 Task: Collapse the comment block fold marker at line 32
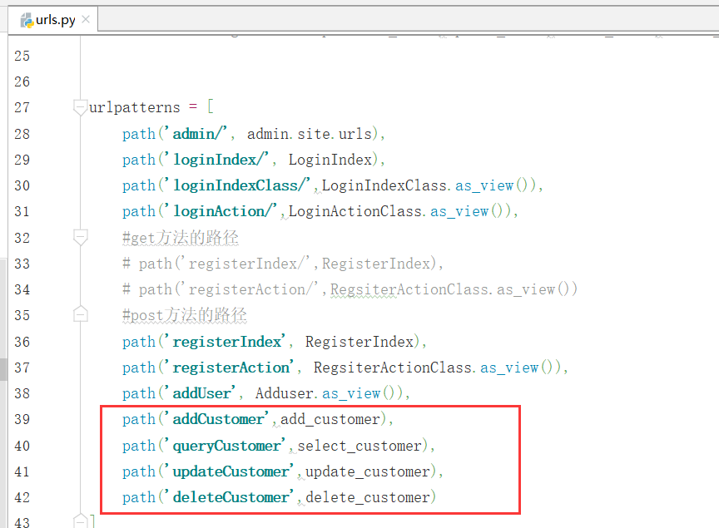[x=80, y=238]
